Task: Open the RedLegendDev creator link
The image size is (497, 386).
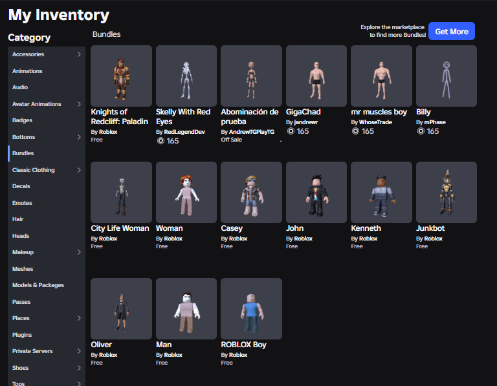Action: pyautogui.click(x=184, y=132)
